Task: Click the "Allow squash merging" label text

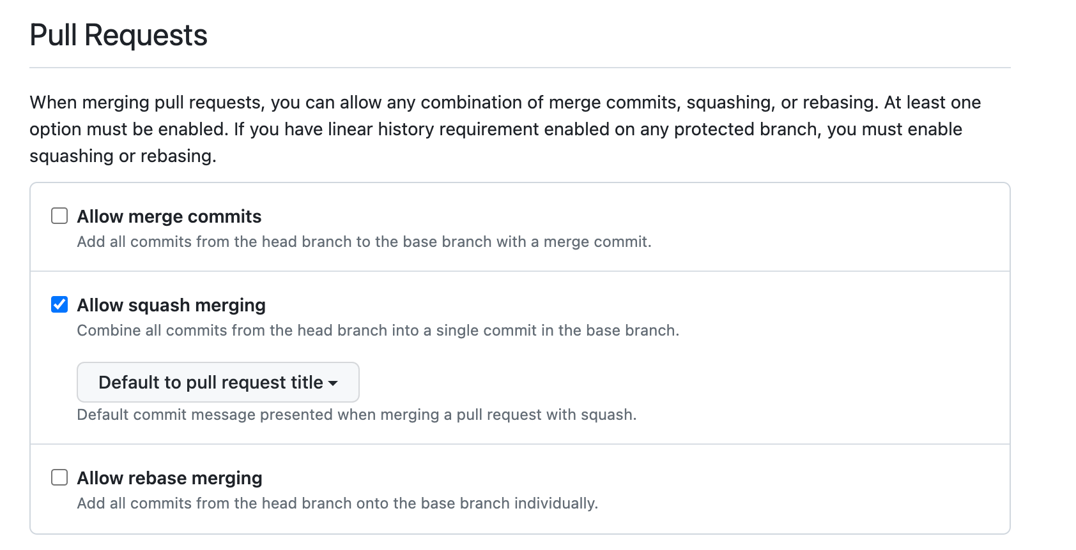Action: coord(171,306)
